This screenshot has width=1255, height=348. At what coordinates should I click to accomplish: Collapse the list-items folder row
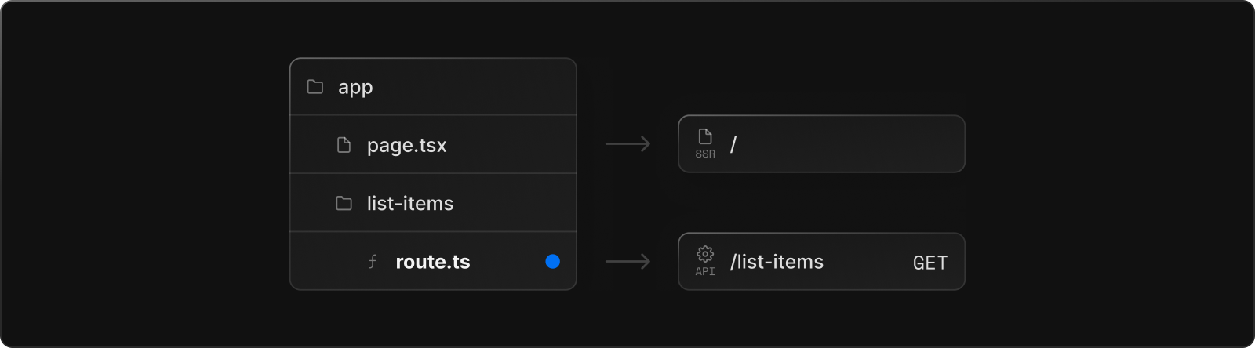433,203
